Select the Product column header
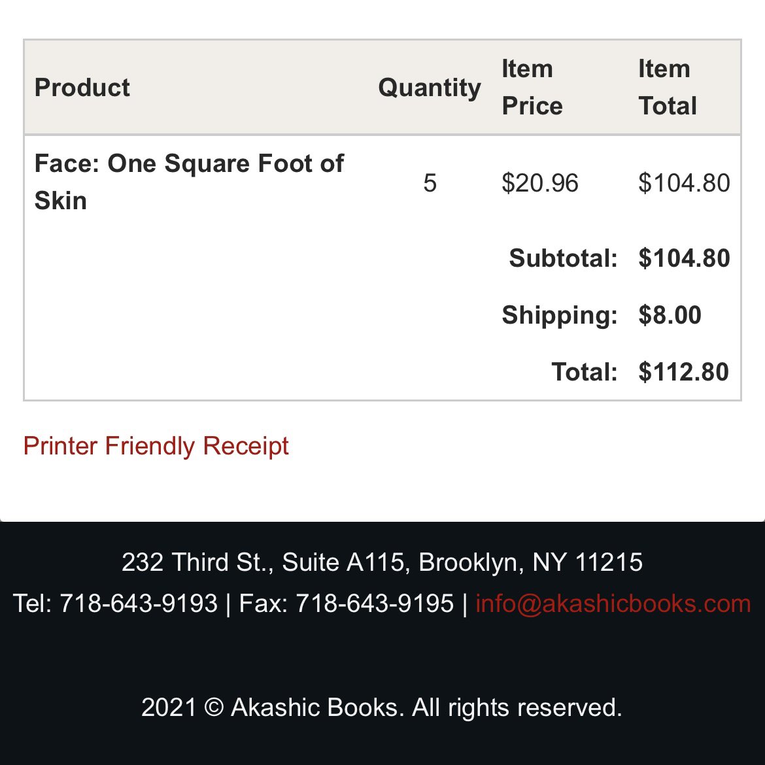Viewport: 765px width, 765px height. [x=82, y=88]
